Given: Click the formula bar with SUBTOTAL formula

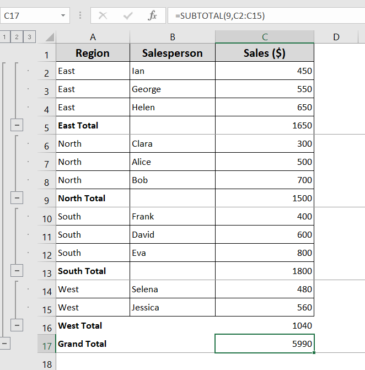Looking at the screenshot, I should pyautogui.click(x=266, y=15).
